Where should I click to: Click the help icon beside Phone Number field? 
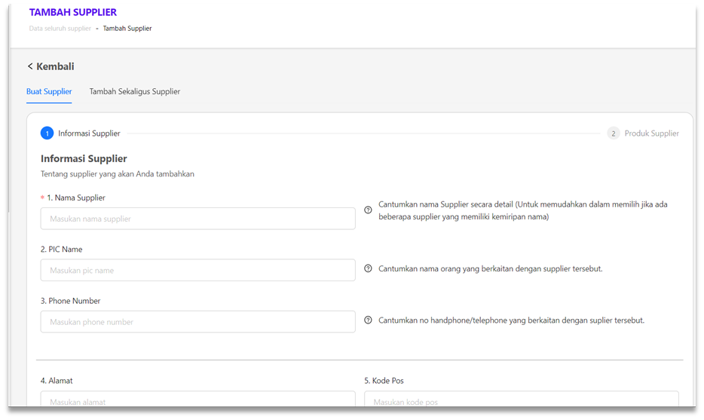368,320
